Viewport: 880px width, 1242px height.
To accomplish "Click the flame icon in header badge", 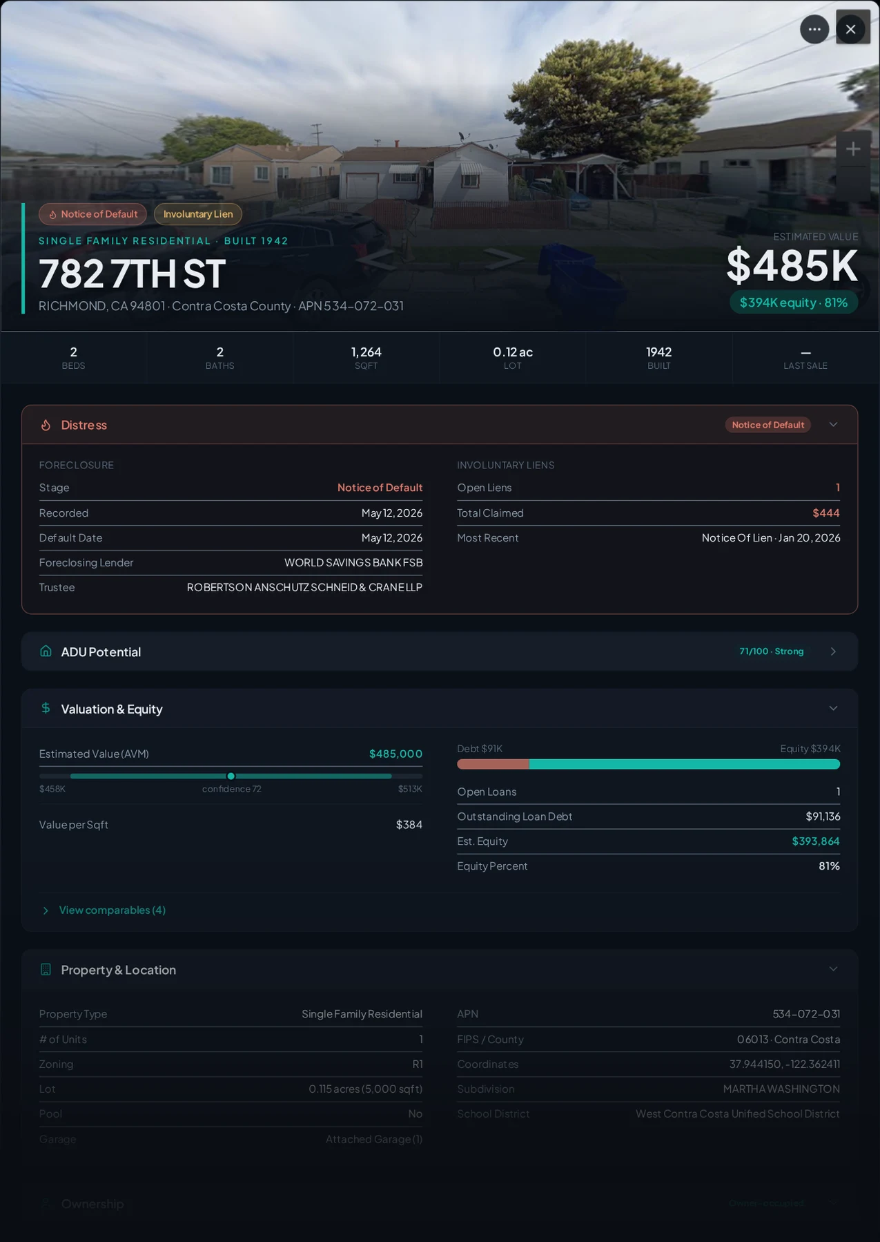I will (52, 214).
